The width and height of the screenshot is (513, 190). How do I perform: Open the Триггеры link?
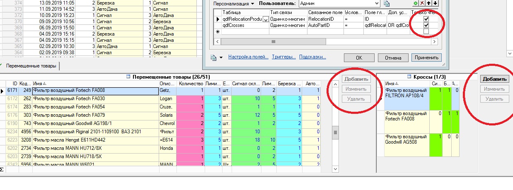284,57
